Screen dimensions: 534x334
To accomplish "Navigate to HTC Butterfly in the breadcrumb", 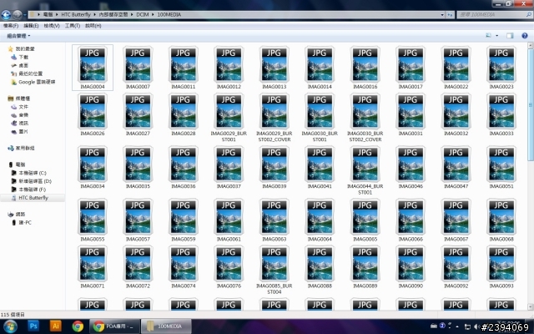I will point(76,15).
